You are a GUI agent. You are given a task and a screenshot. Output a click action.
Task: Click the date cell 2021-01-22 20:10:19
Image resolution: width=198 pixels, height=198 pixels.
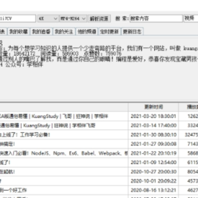point(153,153)
